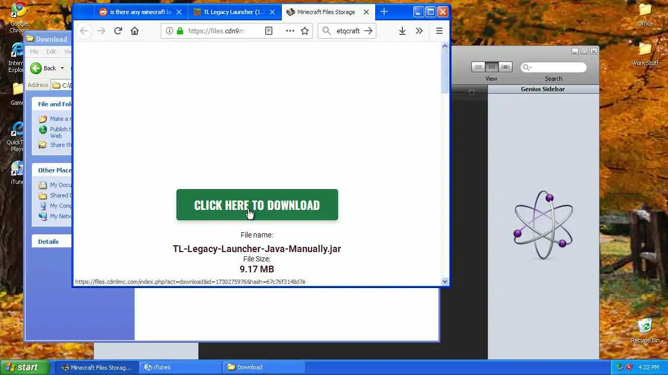The image size is (668, 375).
Task: Open the Work Stuff desktop folder
Action: tap(646, 54)
